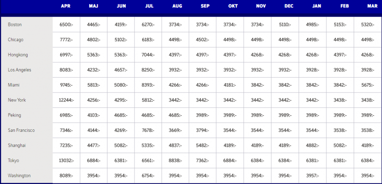Click Boston's December price 5110:-
The height and width of the screenshot is (184, 382).
[285, 25]
